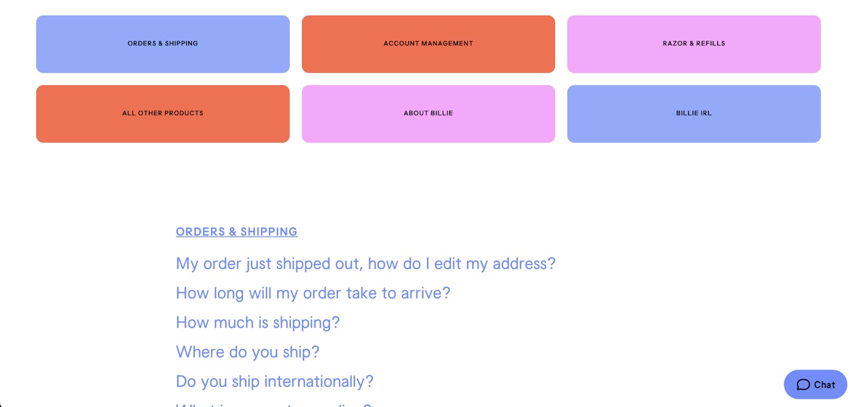The width and height of the screenshot is (855, 407).
Task: Click the pink tile in the bottom row
Action: tap(428, 114)
